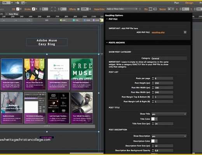
Task: Open the Stroke color swatch in toolbar
Action: coord(33,9)
